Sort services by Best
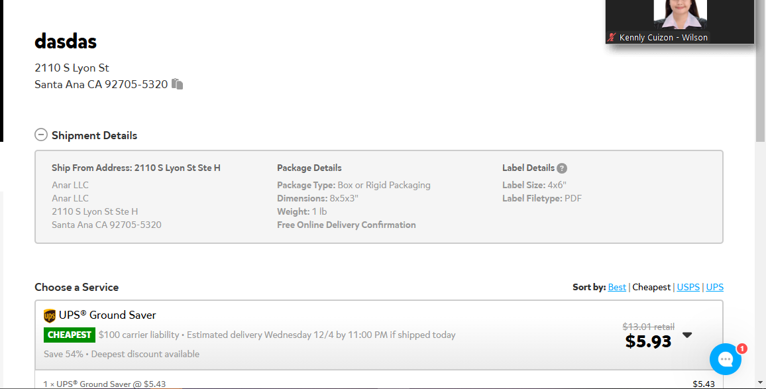 pos(616,287)
